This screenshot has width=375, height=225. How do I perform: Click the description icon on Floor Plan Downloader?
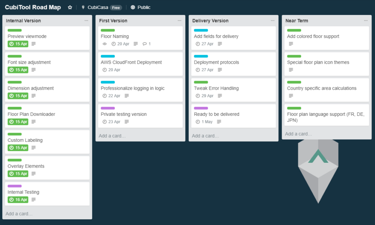coord(33,122)
